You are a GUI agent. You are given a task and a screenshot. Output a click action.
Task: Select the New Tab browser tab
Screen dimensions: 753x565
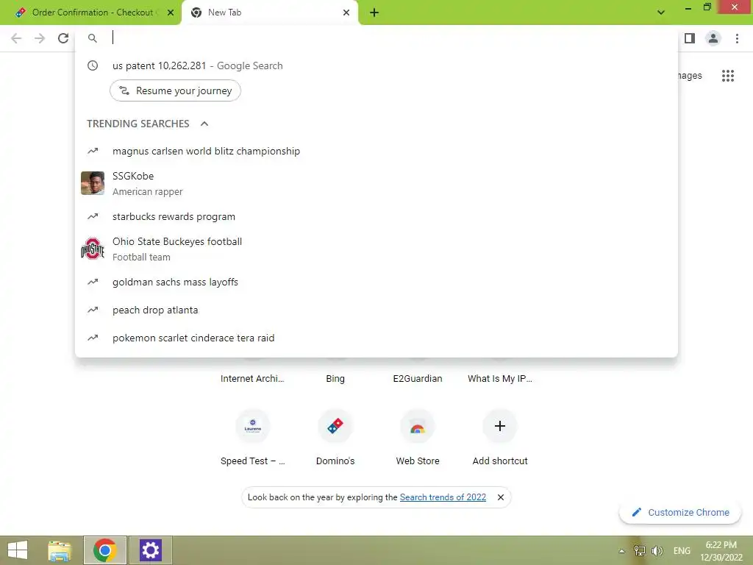pos(269,13)
